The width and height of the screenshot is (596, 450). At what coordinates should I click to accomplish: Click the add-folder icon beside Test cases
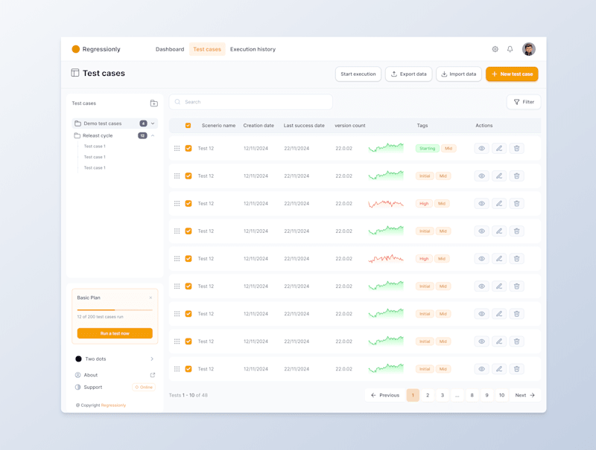pos(154,103)
